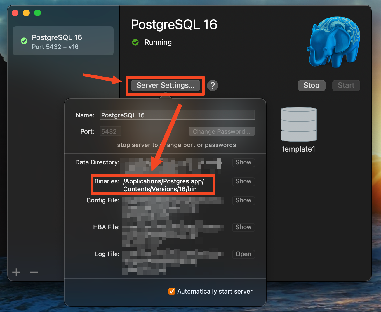Screen dimensions: 381x312
Task: Open the Log File
Action: [243, 254]
